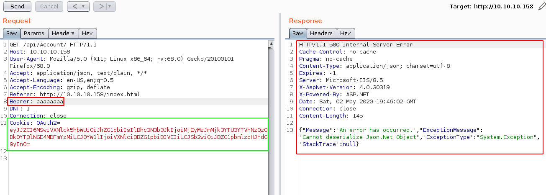Screen dimensions: 546x195
Task: Open the back history dropdown arrow
Action: point(83,6)
